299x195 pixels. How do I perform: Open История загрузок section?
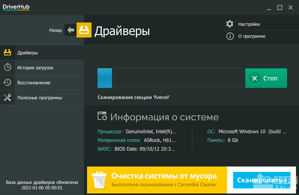click(x=42, y=68)
